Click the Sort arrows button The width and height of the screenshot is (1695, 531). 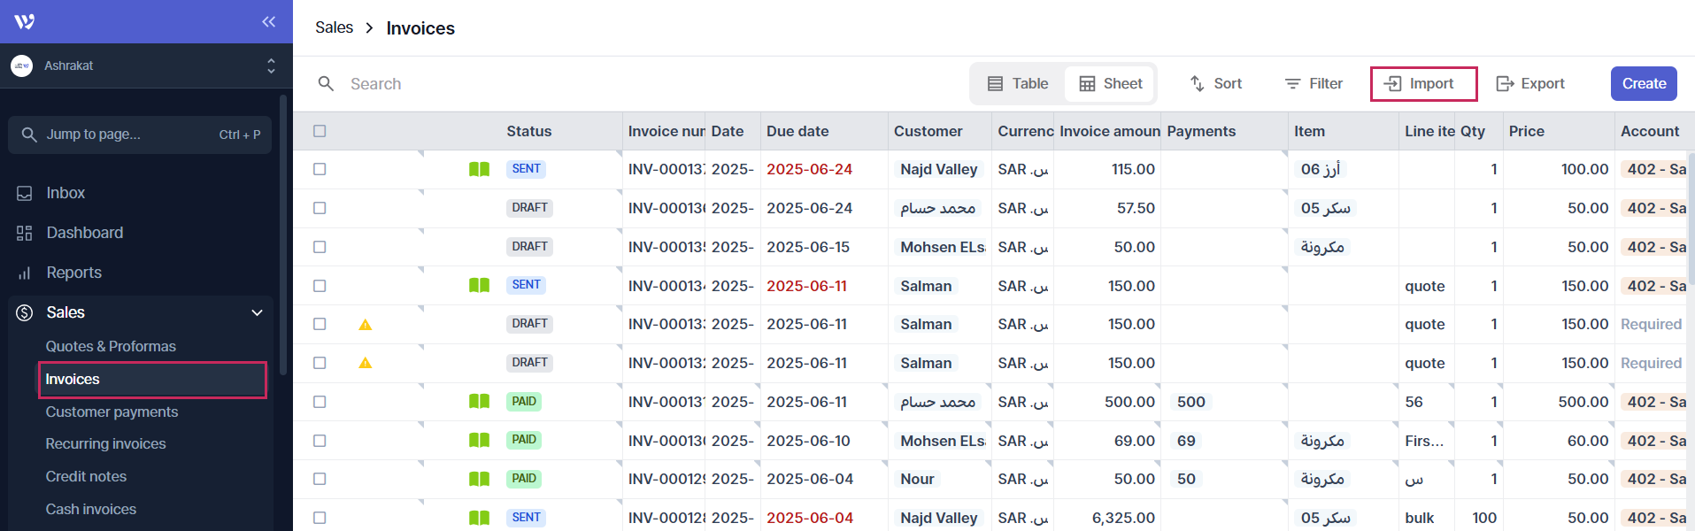coord(1215,83)
